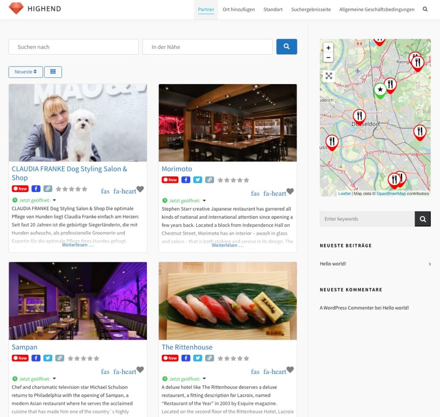The width and height of the screenshot is (440, 417).
Task: Focus the In der Nähe field
Action: 208,46
